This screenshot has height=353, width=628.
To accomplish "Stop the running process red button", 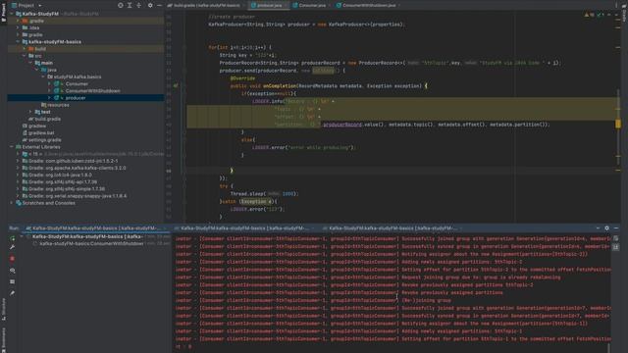I will click(x=13, y=259).
